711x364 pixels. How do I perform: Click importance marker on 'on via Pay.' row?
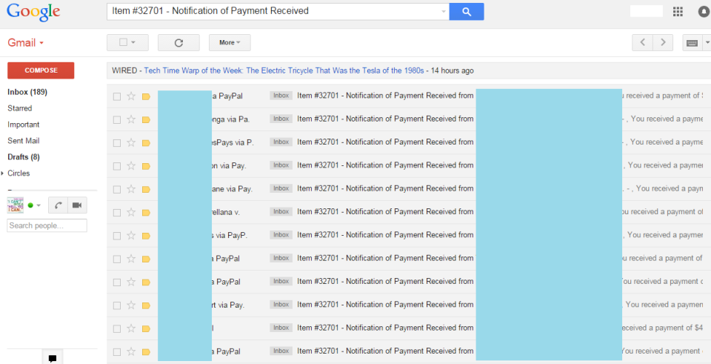pyautogui.click(x=146, y=166)
